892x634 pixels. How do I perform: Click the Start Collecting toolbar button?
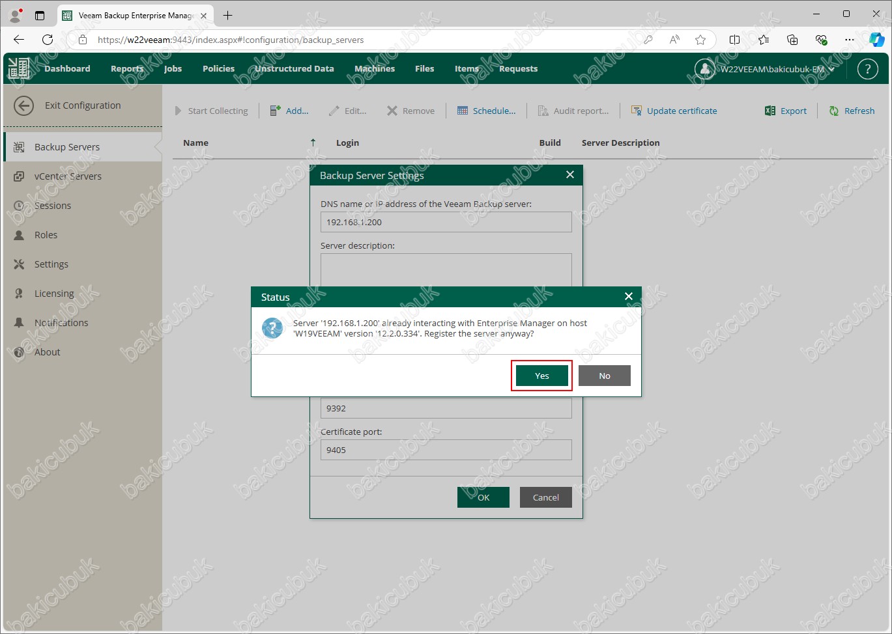tap(211, 111)
